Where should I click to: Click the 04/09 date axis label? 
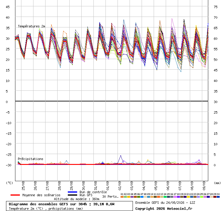click(144, 186)
